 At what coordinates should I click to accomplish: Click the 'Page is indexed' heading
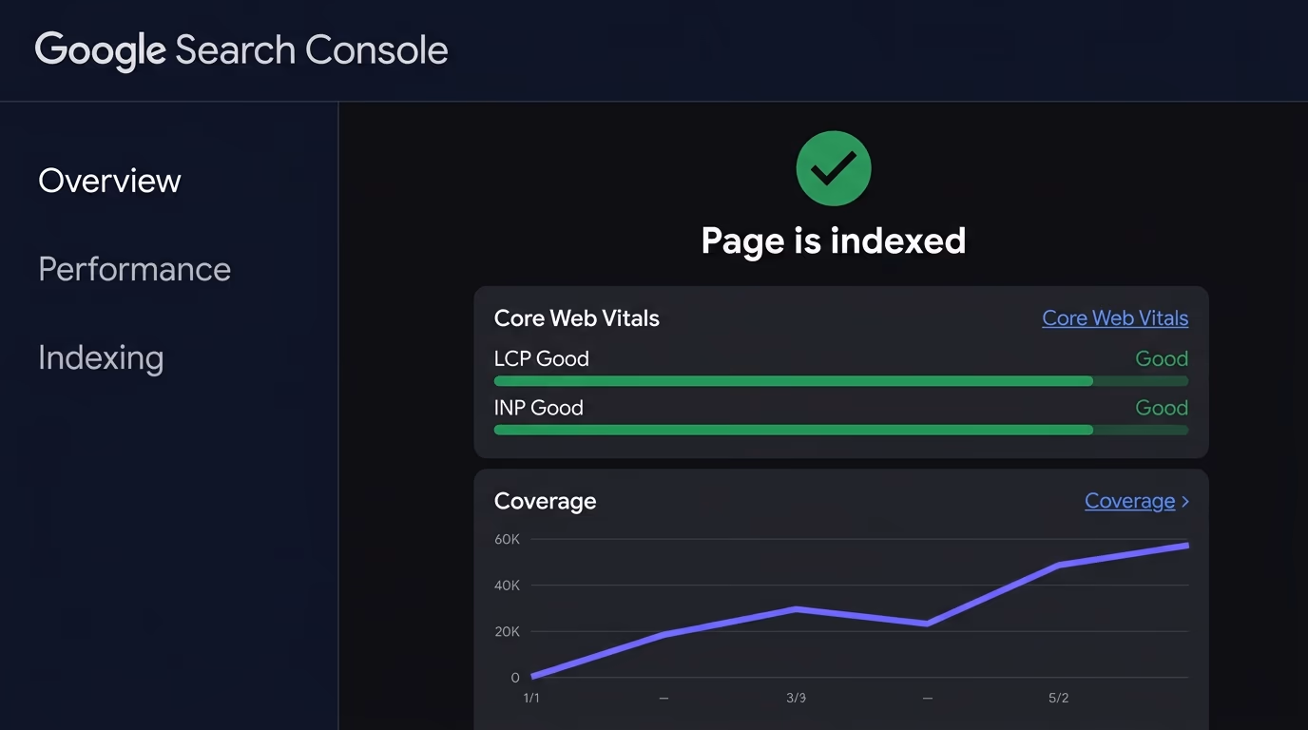tap(834, 240)
